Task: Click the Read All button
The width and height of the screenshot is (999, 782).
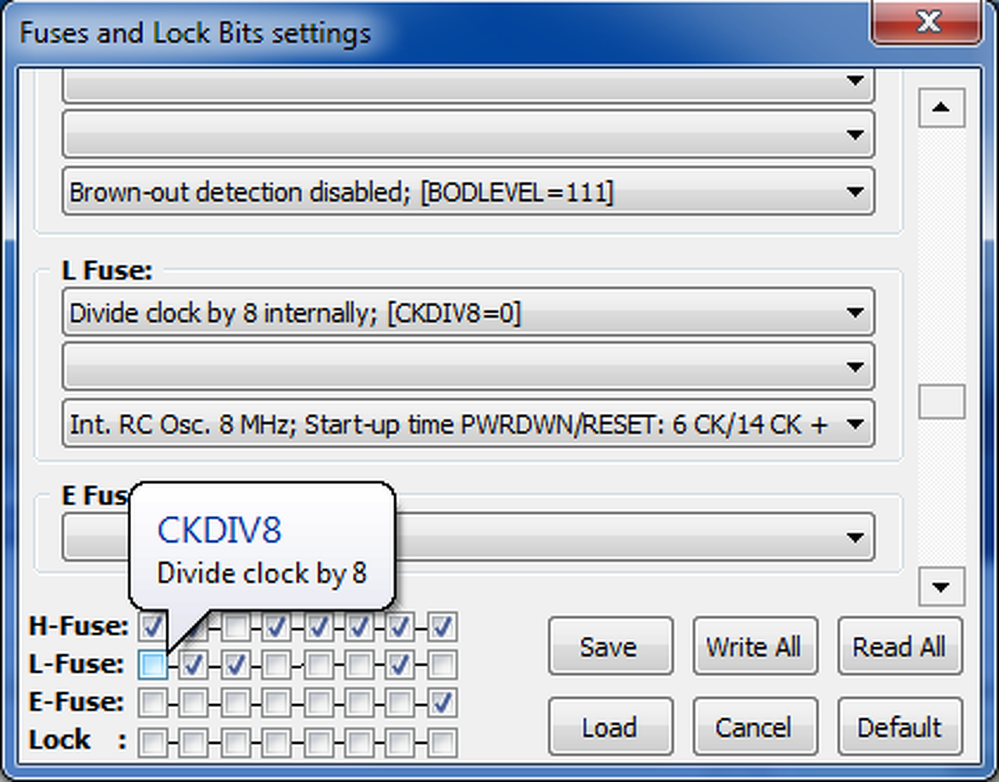Action: tap(899, 646)
